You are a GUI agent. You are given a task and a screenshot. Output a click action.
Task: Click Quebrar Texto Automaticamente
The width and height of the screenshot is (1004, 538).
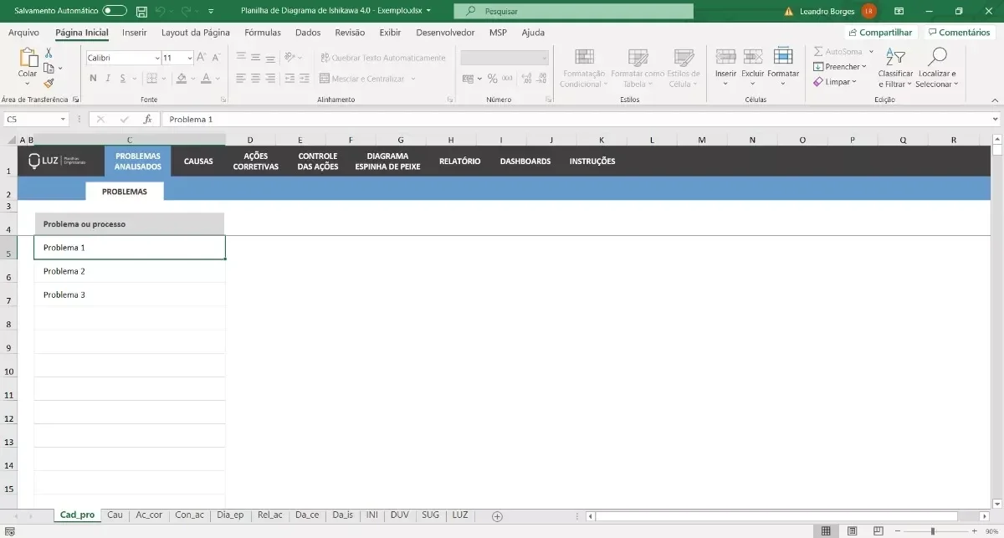point(382,58)
